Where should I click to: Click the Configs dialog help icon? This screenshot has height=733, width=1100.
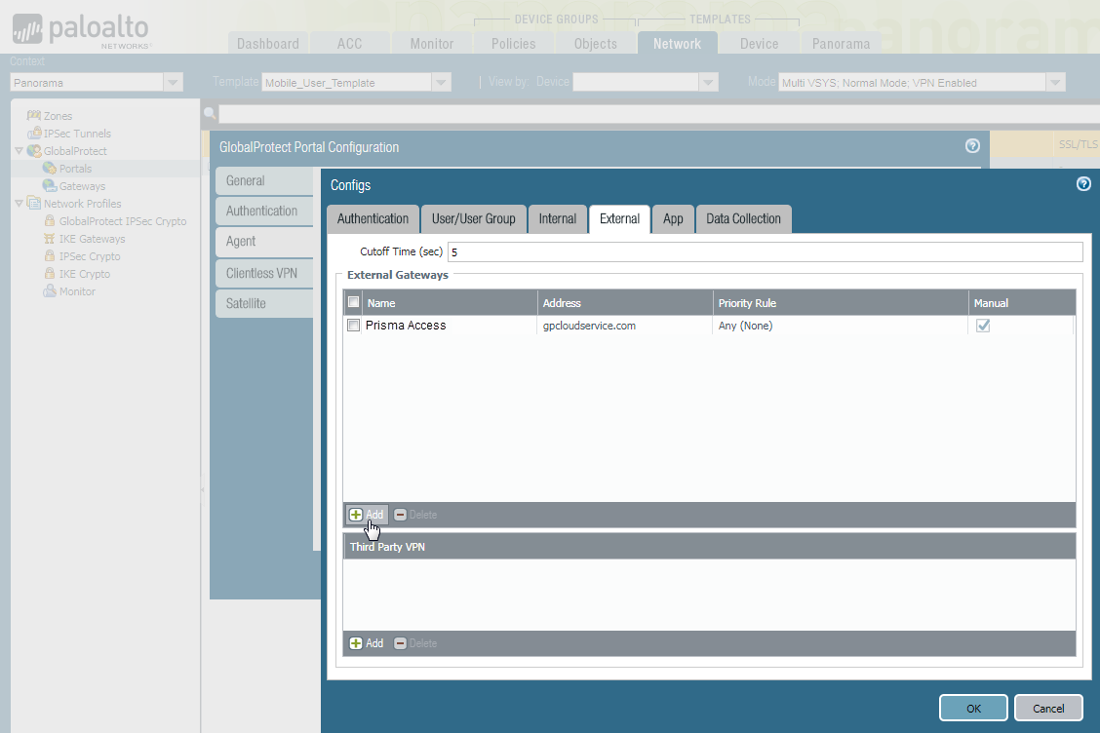[1083, 184]
